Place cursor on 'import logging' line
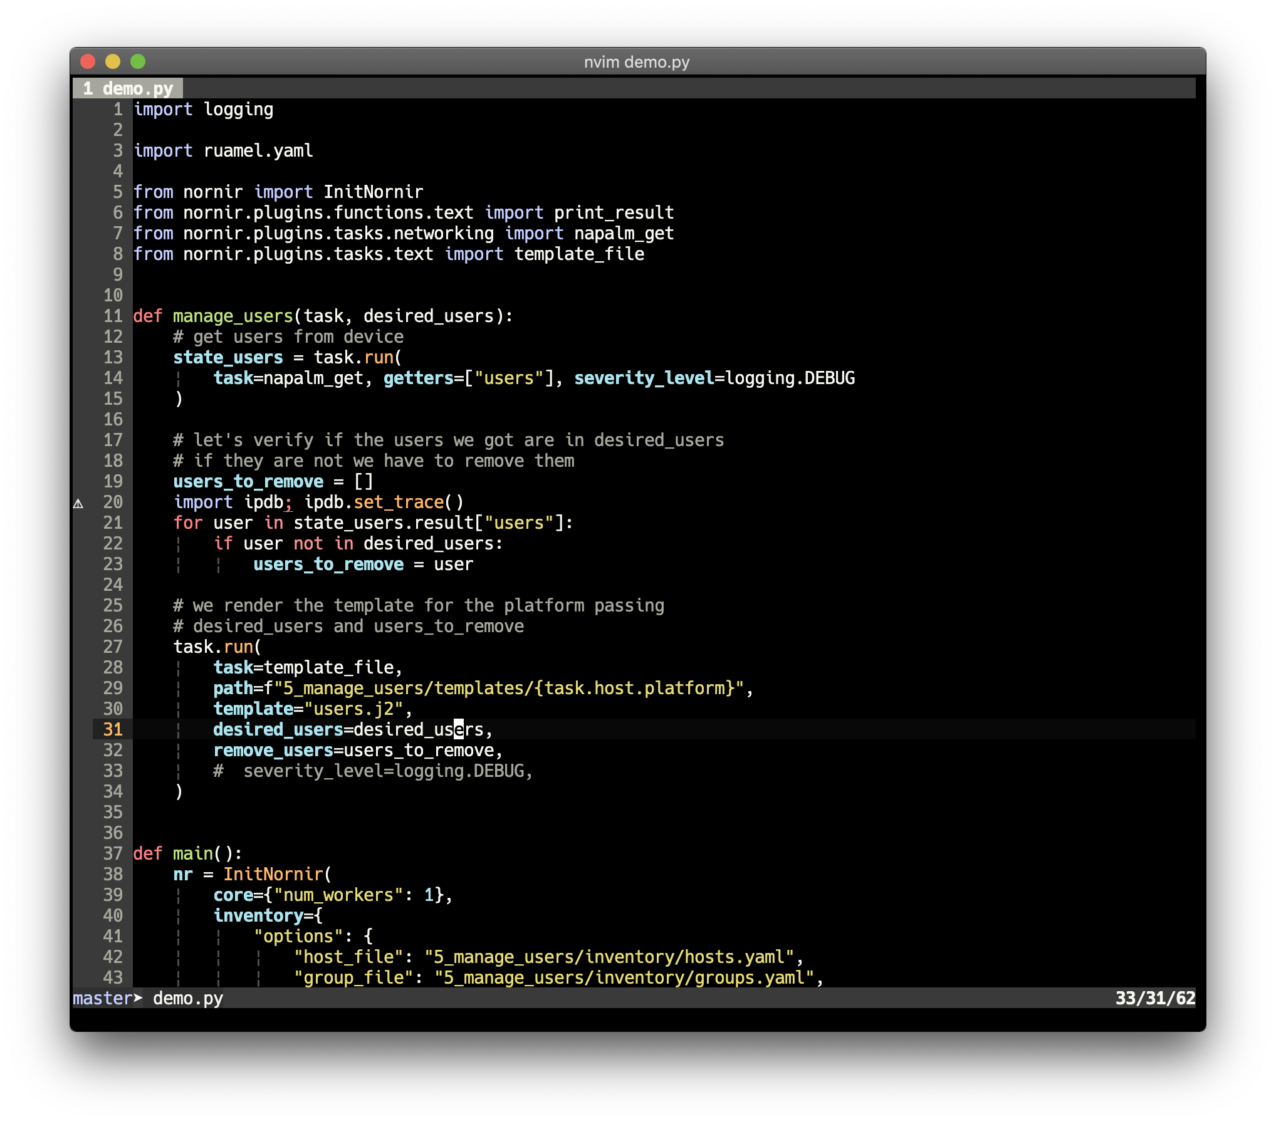The image size is (1276, 1124). click(204, 110)
